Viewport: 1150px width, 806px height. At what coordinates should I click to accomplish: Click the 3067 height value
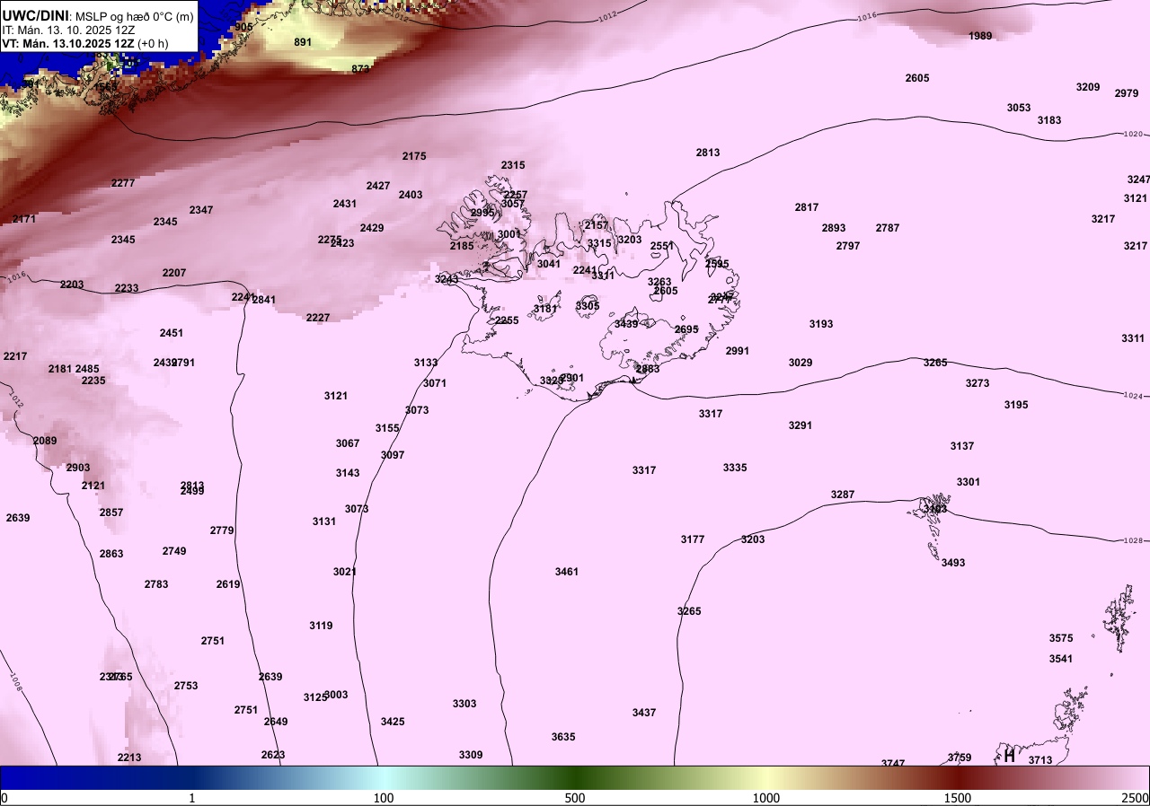(x=348, y=443)
